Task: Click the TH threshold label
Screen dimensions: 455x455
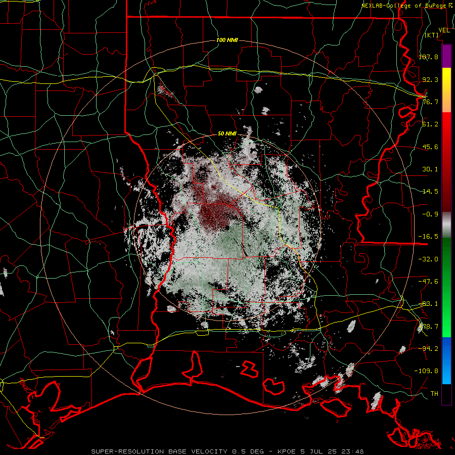Action: 434,394
